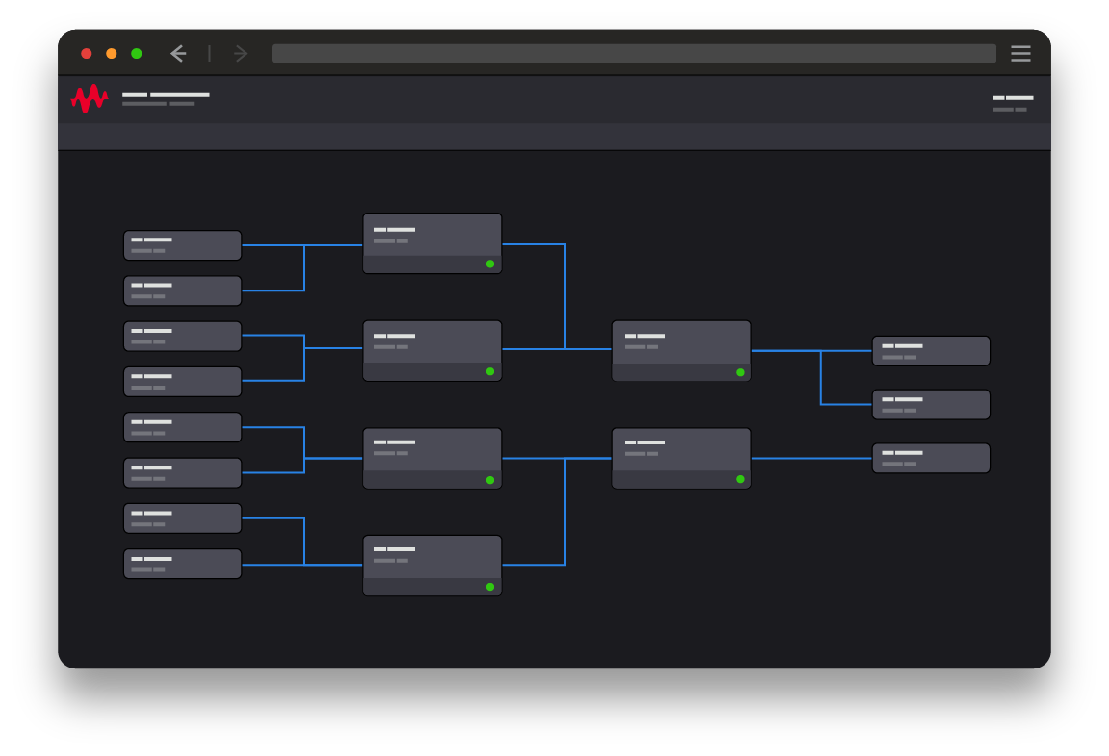The height and width of the screenshot is (756, 1109).
Task: Open the upper node in the third column
Action: coord(681,343)
